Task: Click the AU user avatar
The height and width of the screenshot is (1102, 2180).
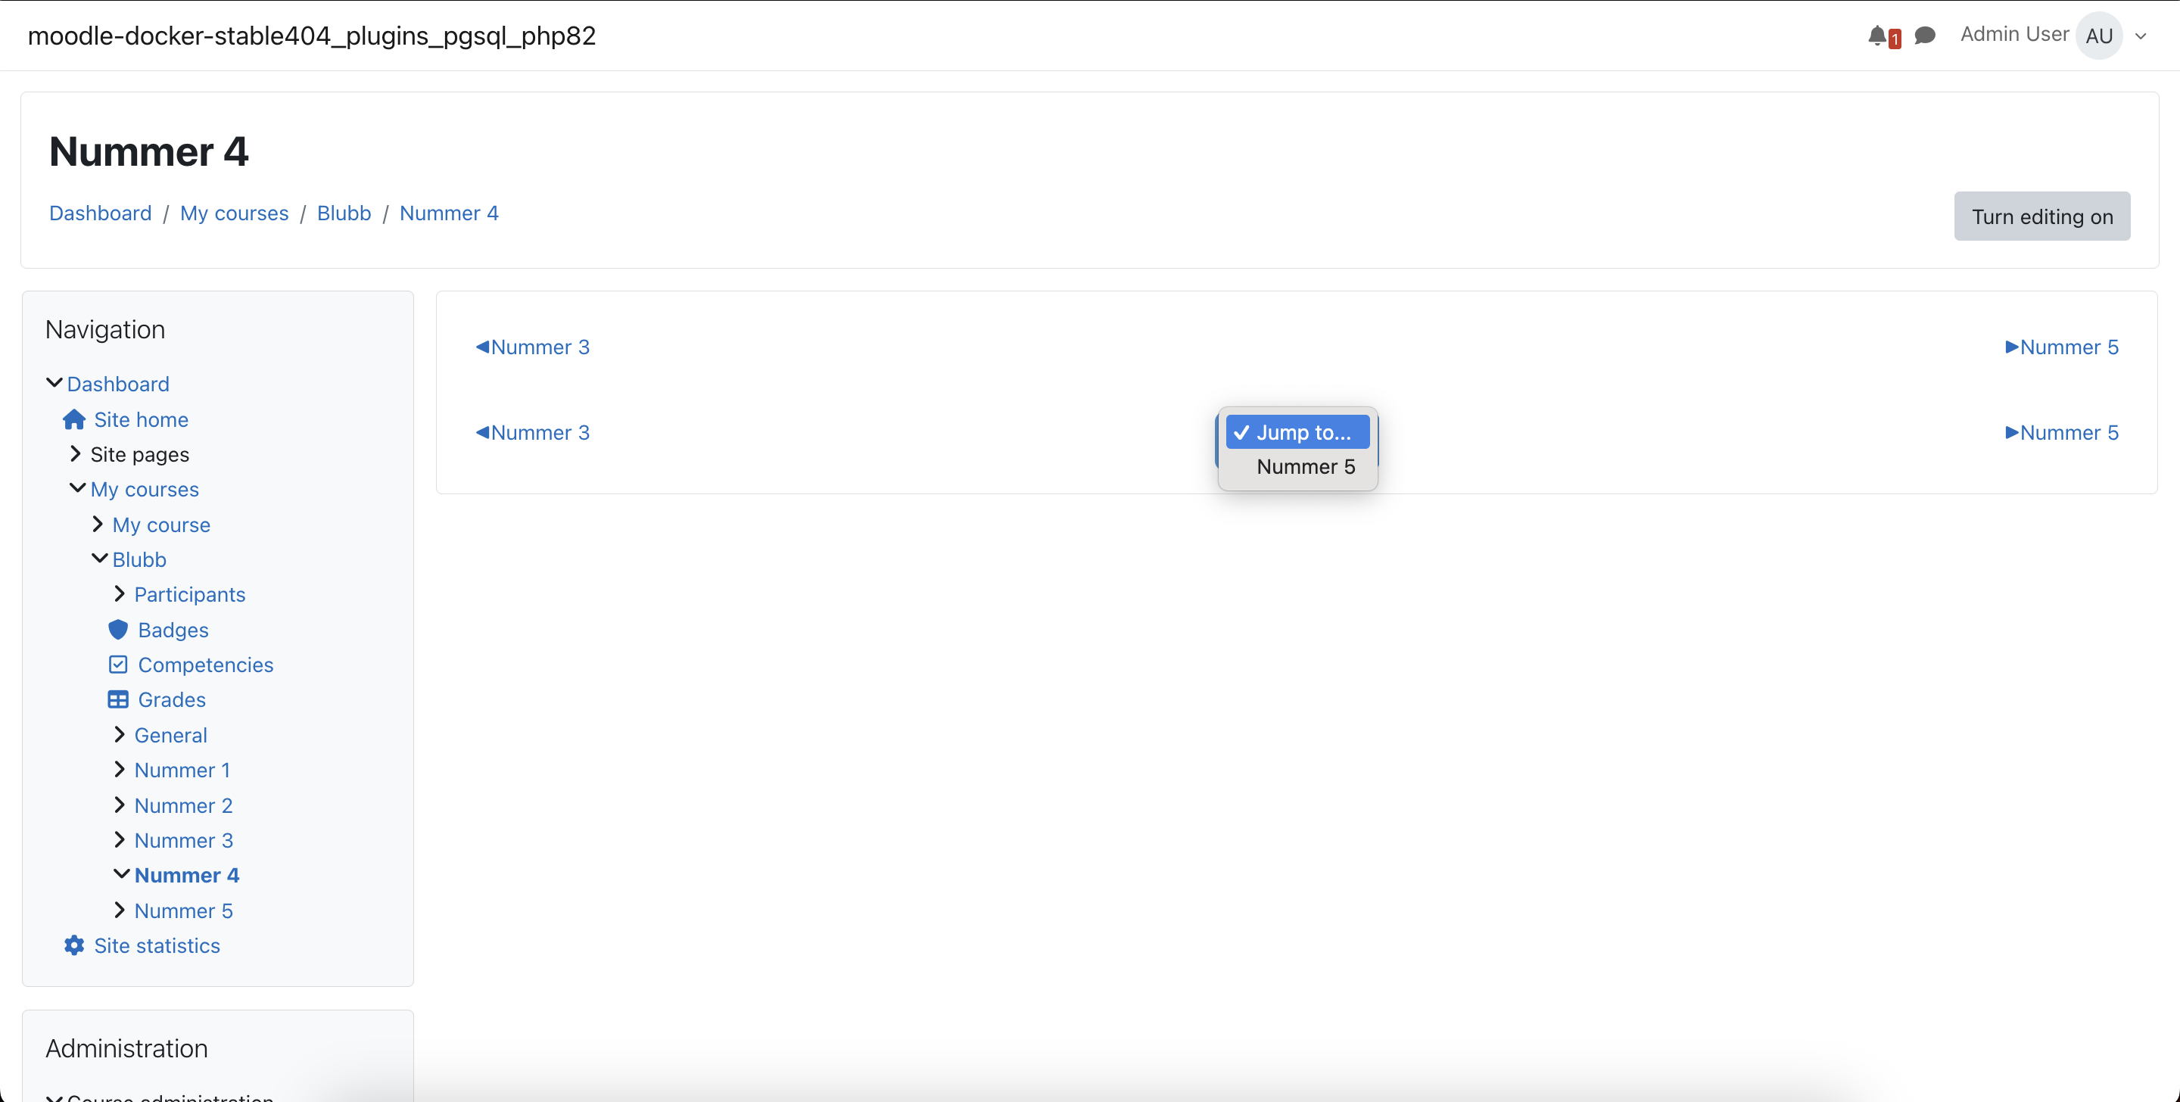Action: pos(2099,36)
